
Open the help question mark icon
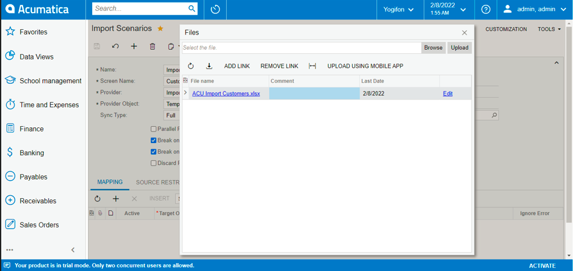486,10
